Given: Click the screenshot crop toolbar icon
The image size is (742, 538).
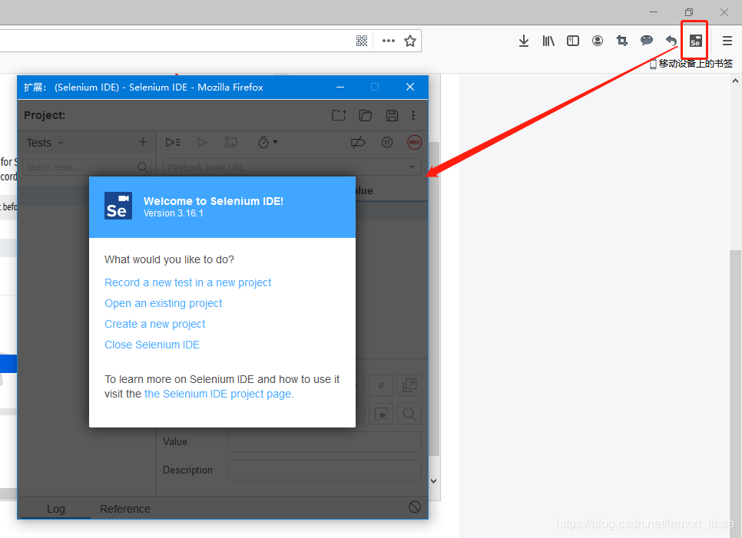Looking at the screenshot, I should click(x=622, y=41).
